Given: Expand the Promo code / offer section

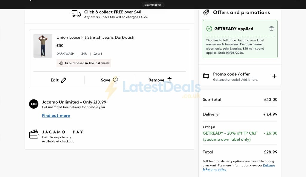Looking at the screenshot, I should click(x=274, y=76).
